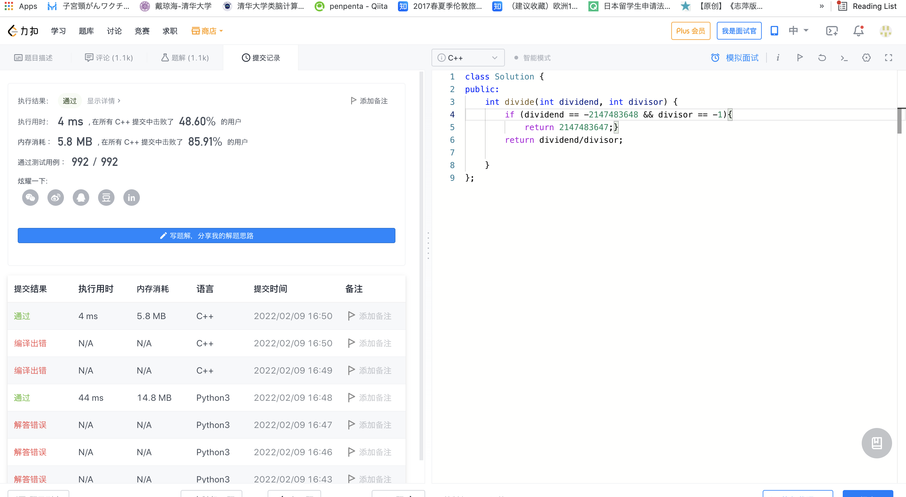The width and height of the screenshot is (906, 497).
Task: Switch to 评论 (1.1k) tab
Action: pyautogui.click(x=109, y=58)
